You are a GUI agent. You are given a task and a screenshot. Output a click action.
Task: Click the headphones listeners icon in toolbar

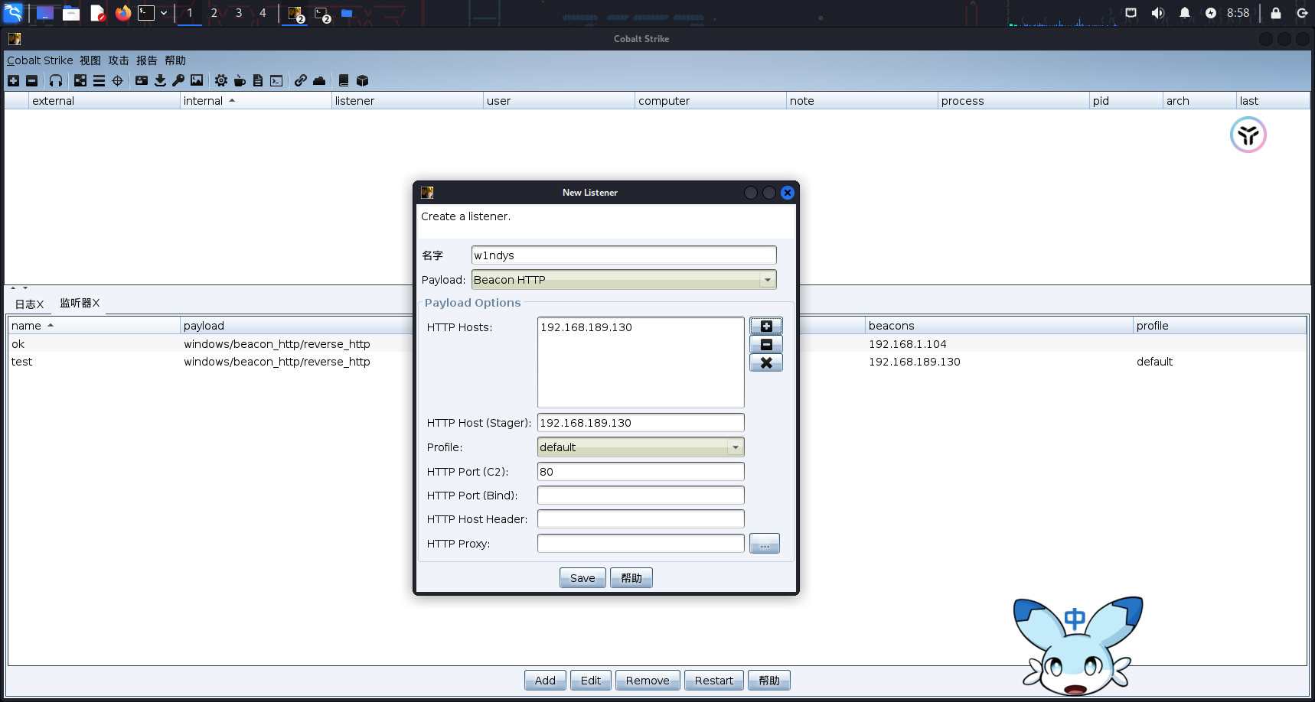(56, 80)
